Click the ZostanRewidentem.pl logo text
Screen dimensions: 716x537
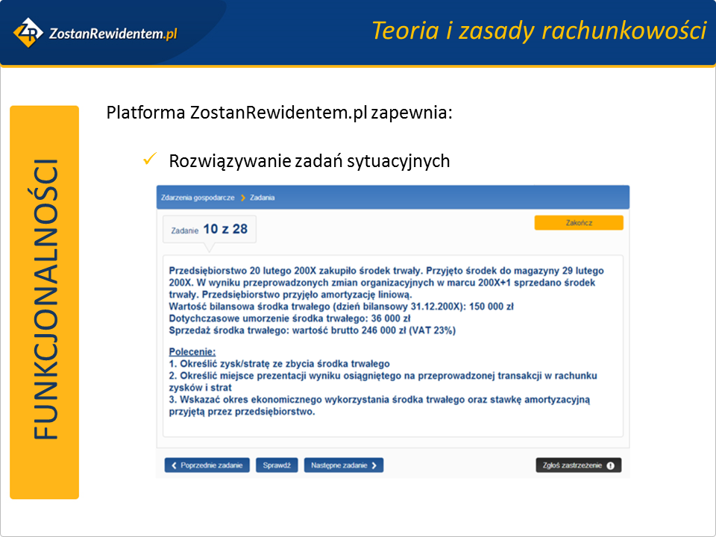click(113, 33)
